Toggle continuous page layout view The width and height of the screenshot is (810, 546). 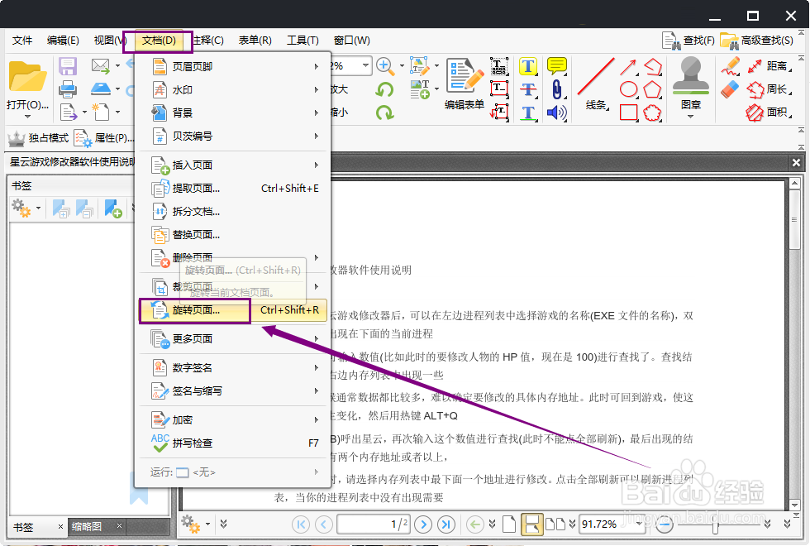pos(532,524)
